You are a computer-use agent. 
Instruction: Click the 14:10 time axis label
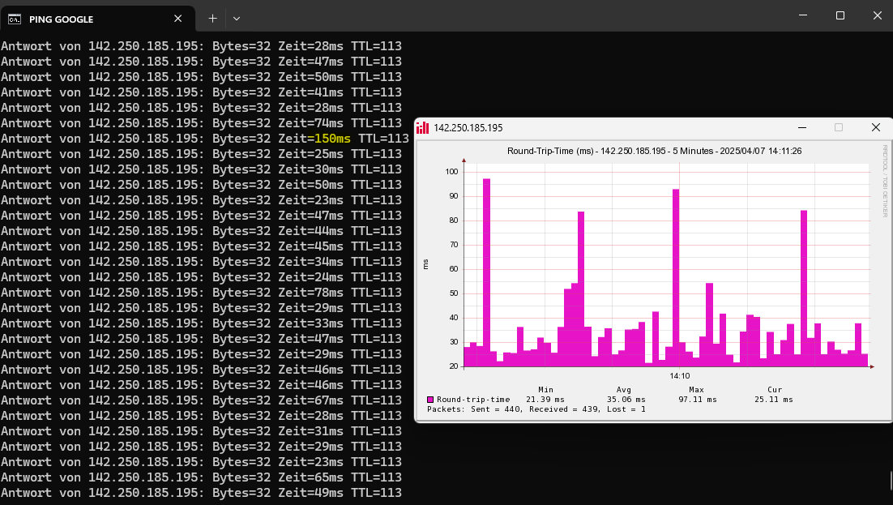pyautogui.click(x=679, y=375)
